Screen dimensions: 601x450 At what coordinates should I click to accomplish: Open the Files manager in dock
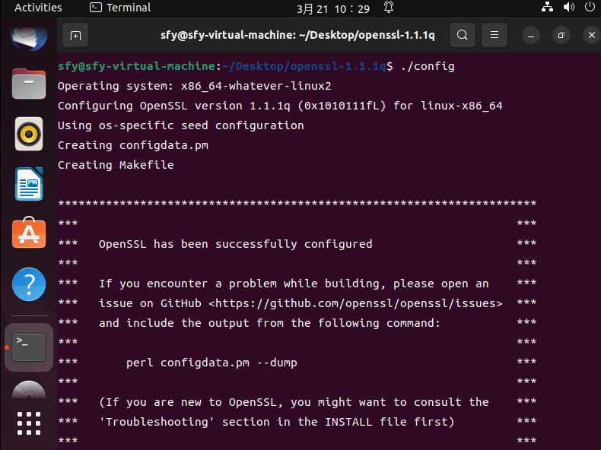click(x=29, y=84)
